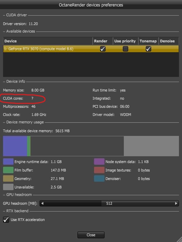Click the Driver version value 11.20
This screenshot has height=242, width=182.
pyautogui.click(x=33, y=24)
